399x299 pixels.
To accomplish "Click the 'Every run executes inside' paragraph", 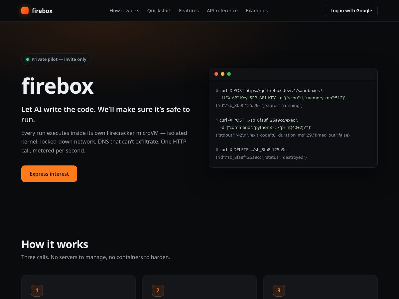I will pos(104,142).
